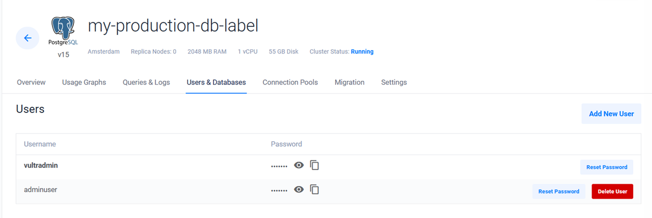
Task: Open the Queries & Logs tab
Action: [146, 82]
